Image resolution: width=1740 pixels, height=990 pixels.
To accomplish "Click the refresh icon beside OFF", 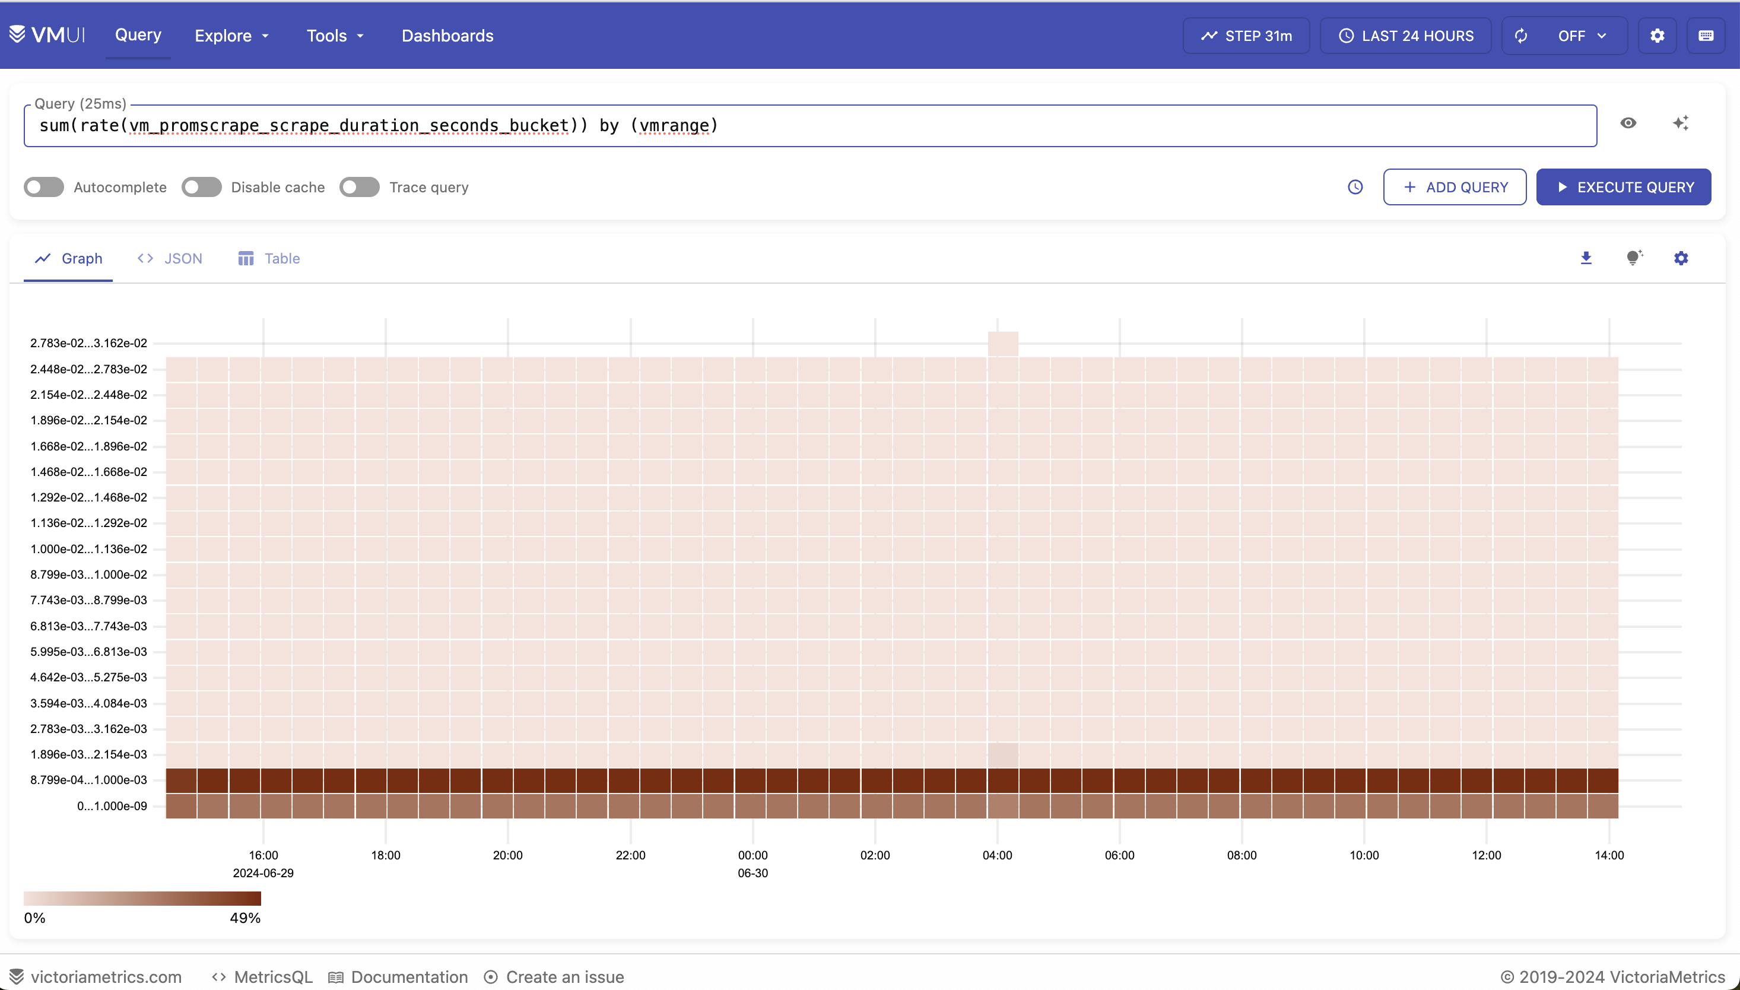I will (x=1521, y=36).
